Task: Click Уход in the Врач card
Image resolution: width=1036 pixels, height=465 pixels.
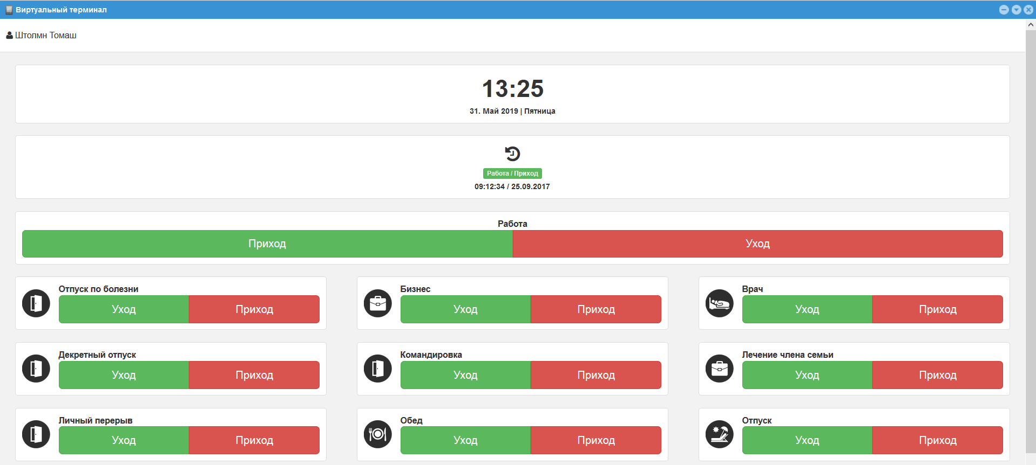Action: pyautogui.click(x=807, y=309)
